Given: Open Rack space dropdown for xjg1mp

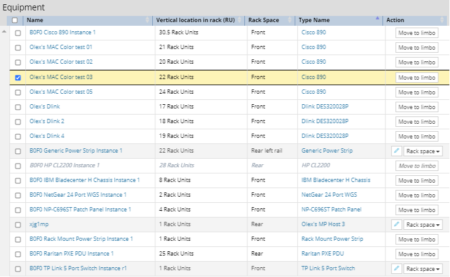Looking at the screenshot, I should point(423,225).
